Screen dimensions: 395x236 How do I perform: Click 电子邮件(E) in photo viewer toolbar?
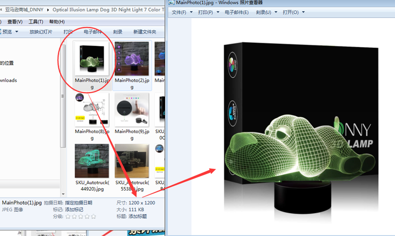pyautogui.click(x=236, y=12)
